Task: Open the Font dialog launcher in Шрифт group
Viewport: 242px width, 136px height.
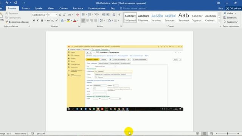Action: (x=79, y=26)
